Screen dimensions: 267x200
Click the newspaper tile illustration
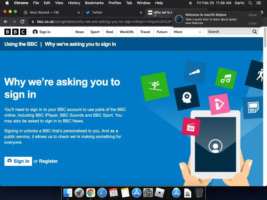coord(253,108)
